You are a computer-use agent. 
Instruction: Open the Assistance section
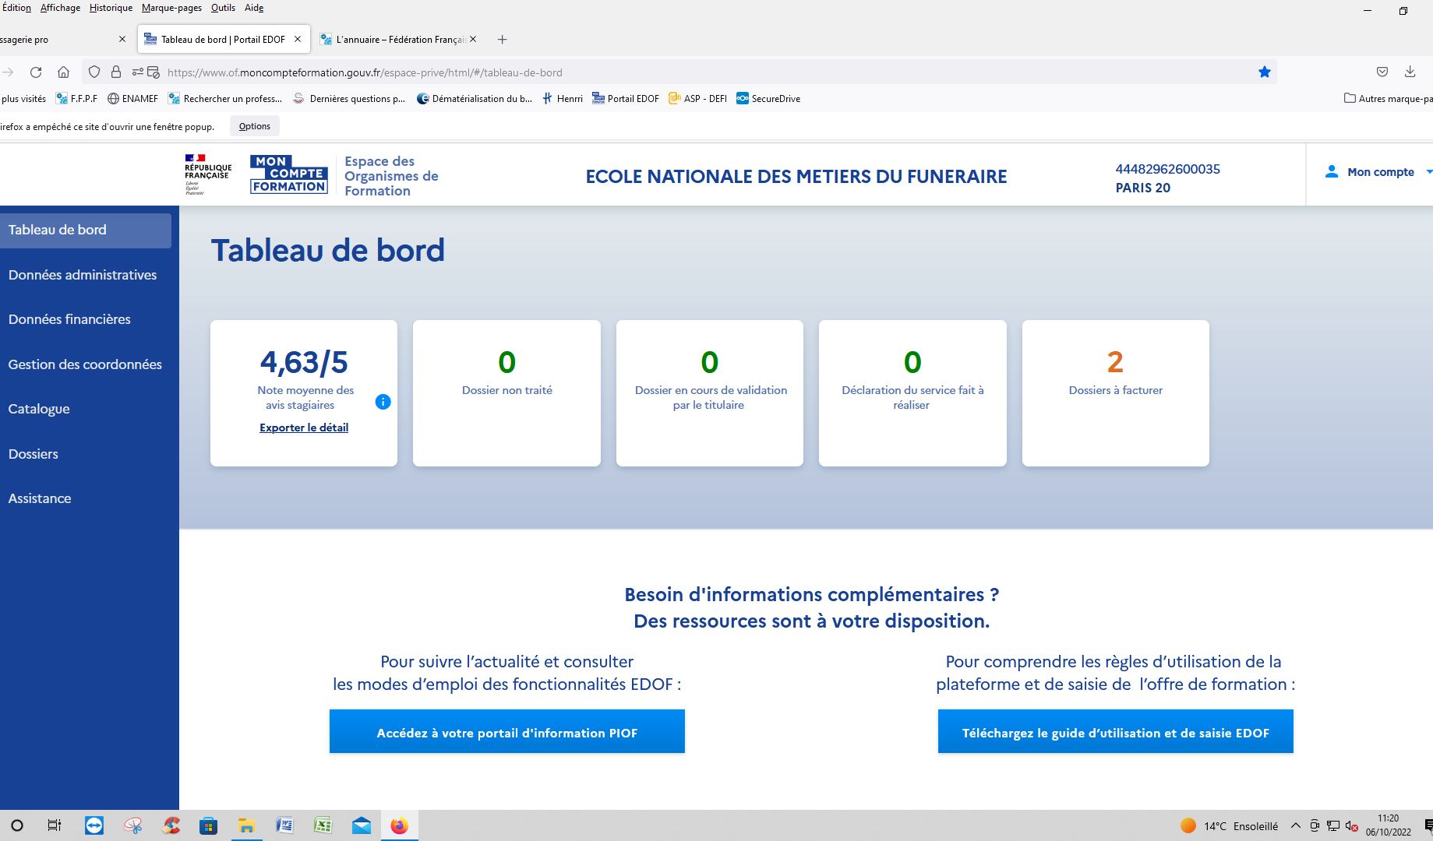coord(40,498)
